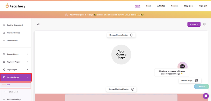Open the PAY ONCE deal ($550) link
Viewport: 211px width, 101px height.
tap(127, 15)
